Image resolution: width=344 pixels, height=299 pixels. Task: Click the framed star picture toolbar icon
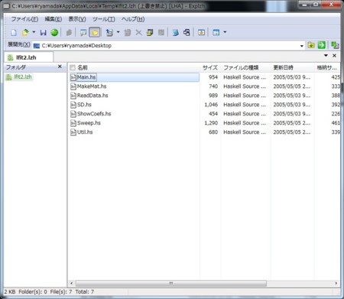(x=201, y=32)
